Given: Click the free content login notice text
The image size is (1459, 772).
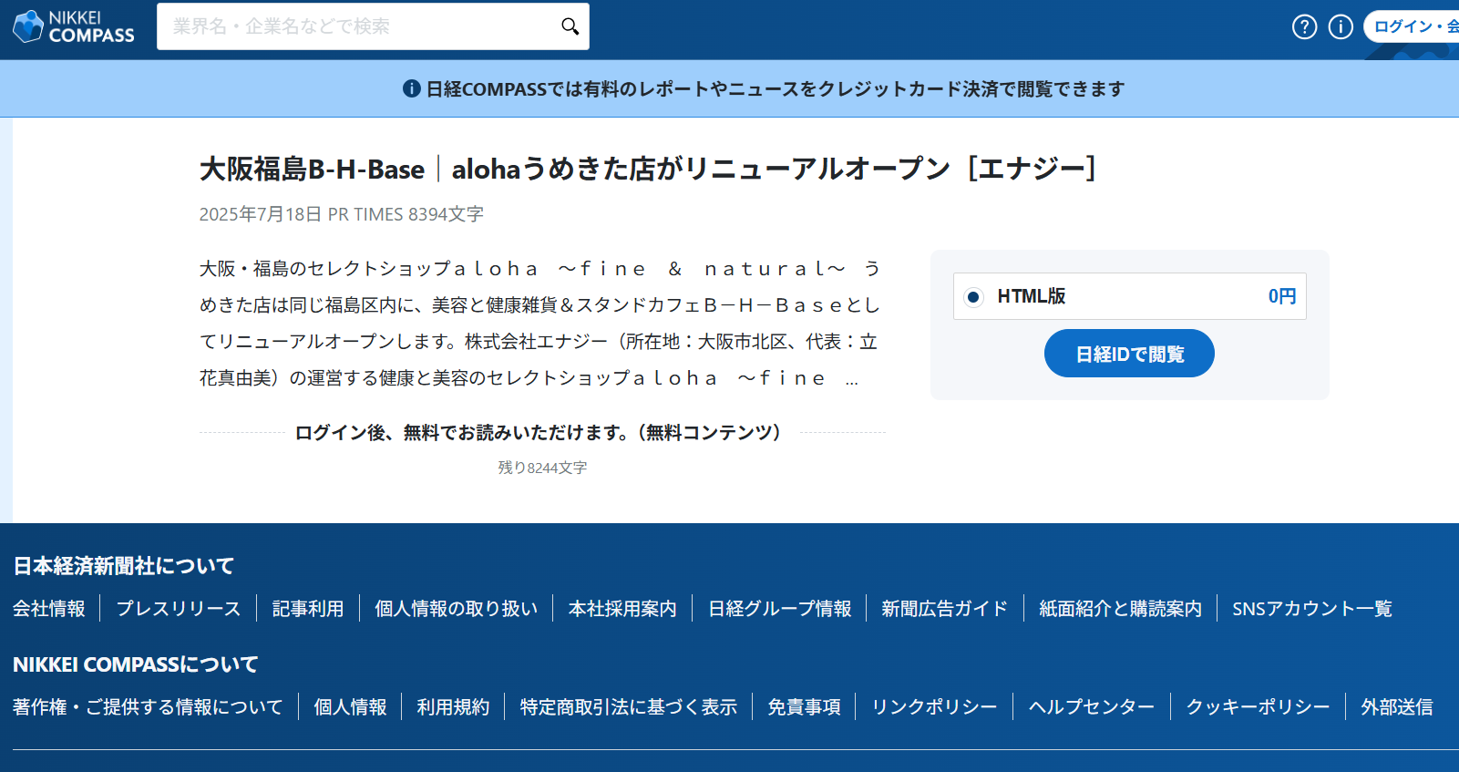Looking at the screenshot, I should [x=541, y=433].
